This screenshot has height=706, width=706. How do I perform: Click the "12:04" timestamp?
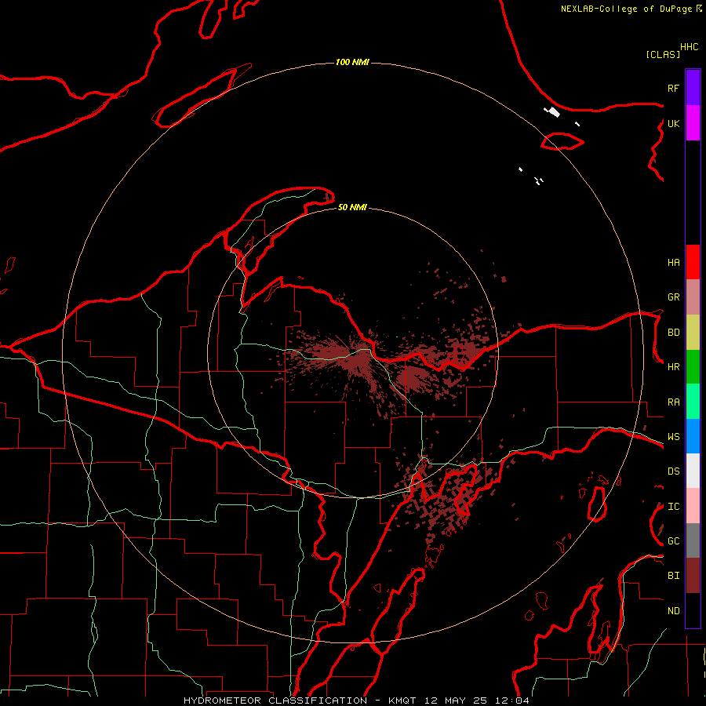(x=512, y=701)
